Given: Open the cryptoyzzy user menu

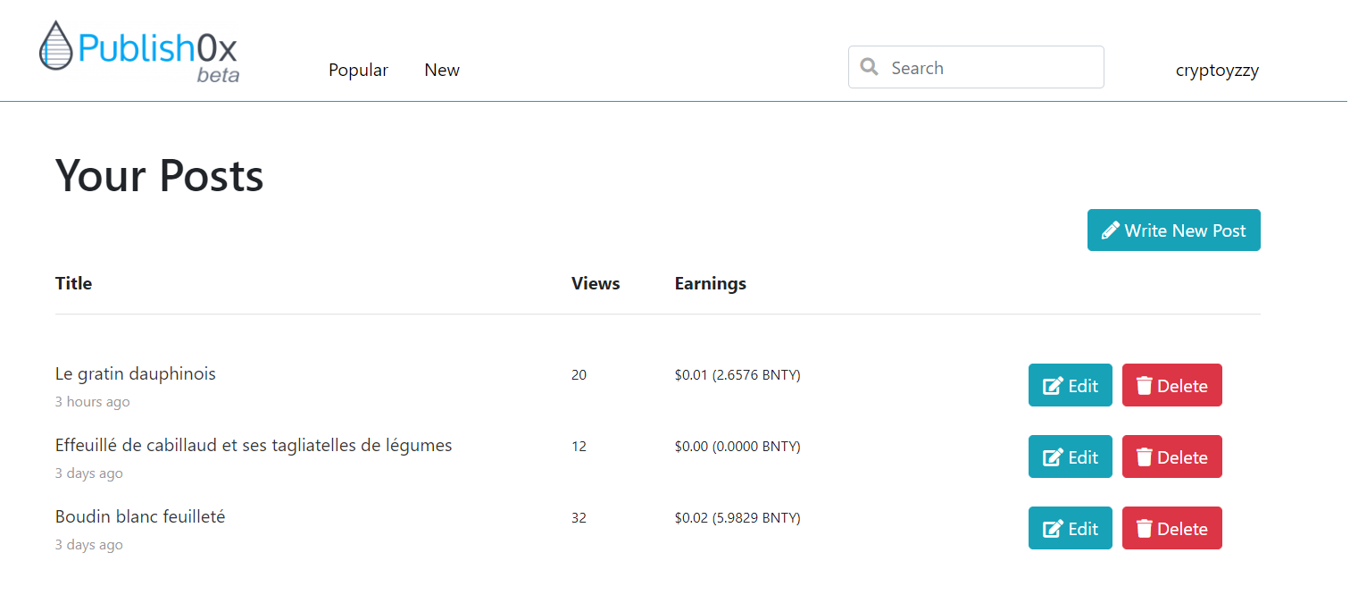Looking at the screenshot, I should 1217,71.
